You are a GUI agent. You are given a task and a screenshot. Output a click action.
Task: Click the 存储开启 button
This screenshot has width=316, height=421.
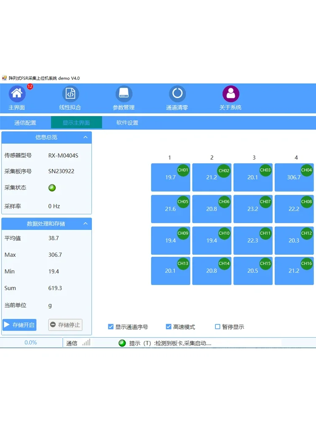click(19, 325)
